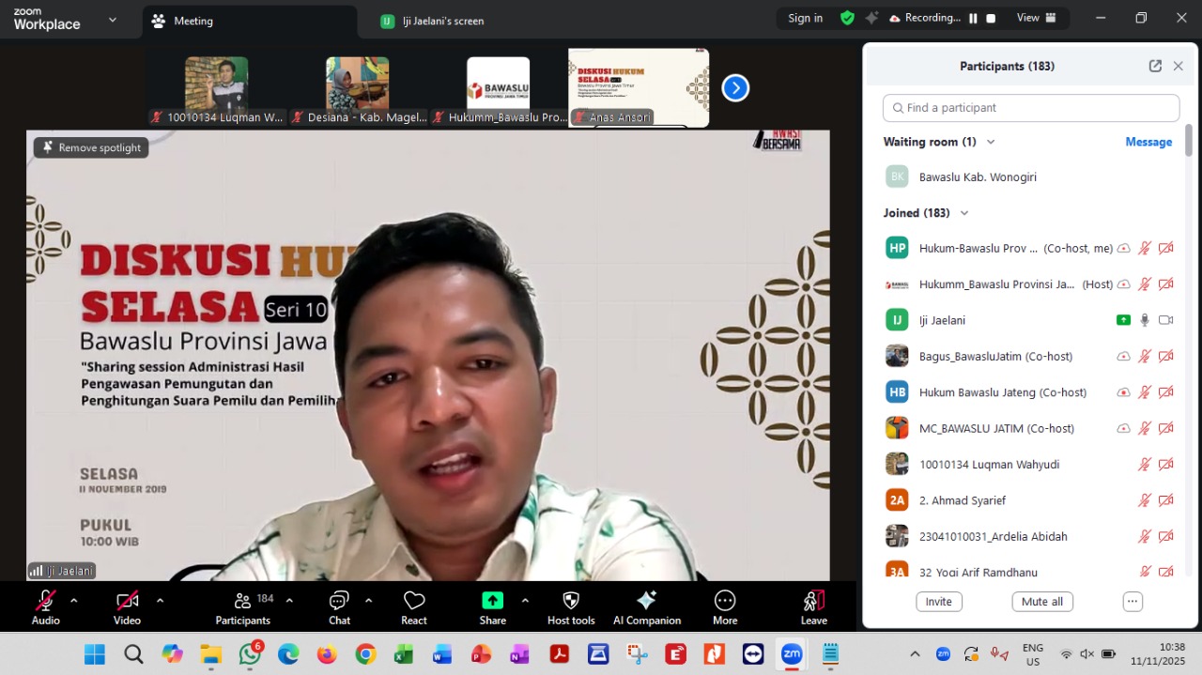The width and height of the screenshot is (1202, 675).
Task: Expand the Waiting room section
Action: 990,142
